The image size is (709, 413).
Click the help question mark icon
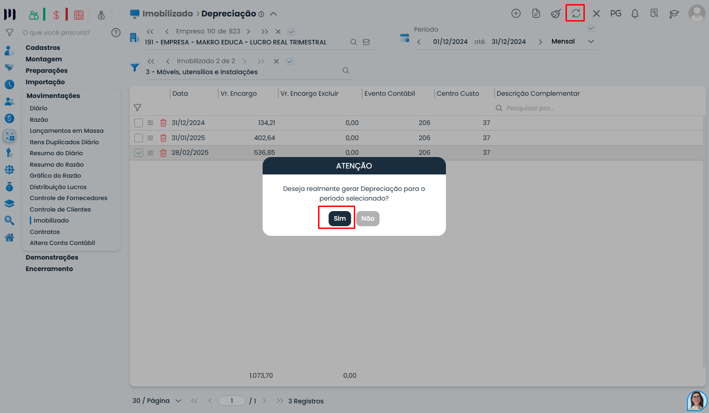point(116,33)
